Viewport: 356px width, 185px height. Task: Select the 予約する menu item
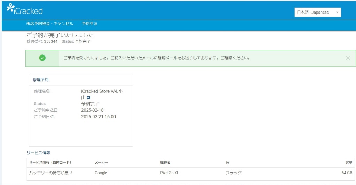point(89,24)
